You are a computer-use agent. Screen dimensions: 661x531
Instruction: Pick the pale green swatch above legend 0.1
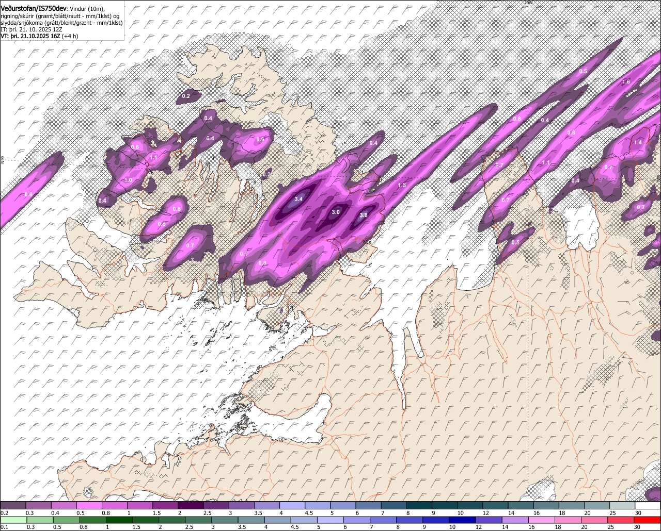coord(13,520)
